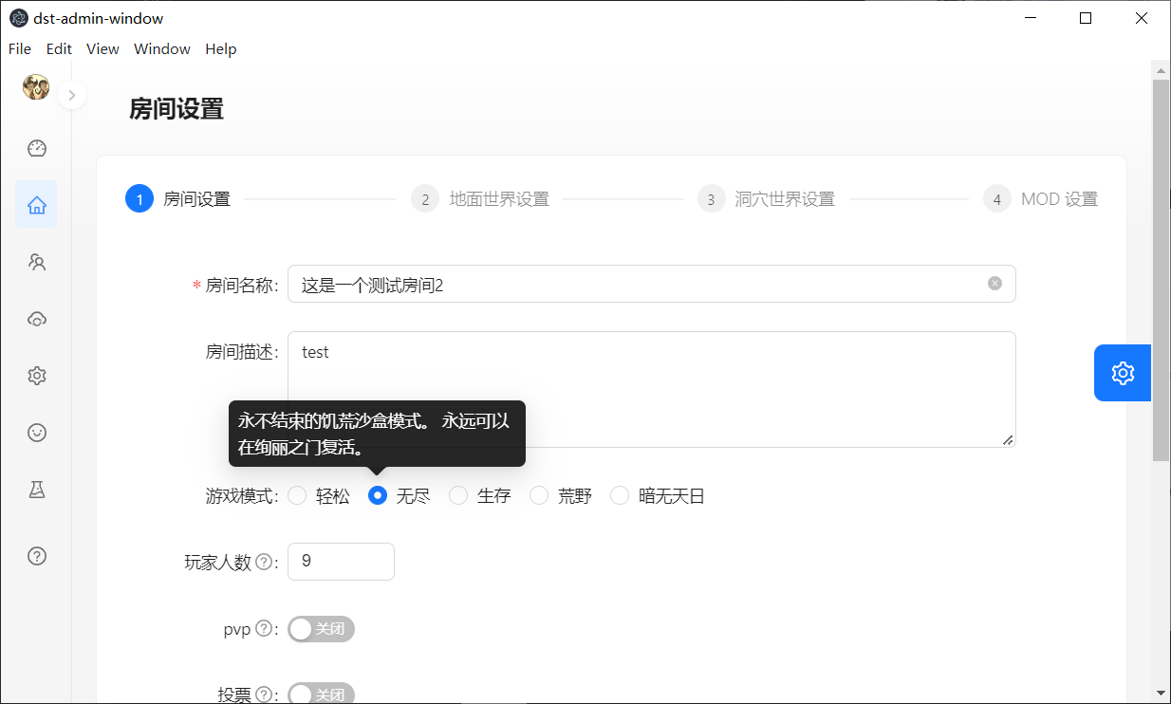1171x704 pixels.
Task: Select the 荒野 game mode
Action: pos(561,495)
